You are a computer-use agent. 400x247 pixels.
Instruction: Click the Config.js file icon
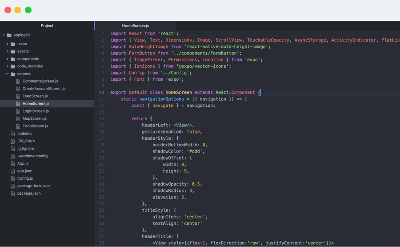12,179
